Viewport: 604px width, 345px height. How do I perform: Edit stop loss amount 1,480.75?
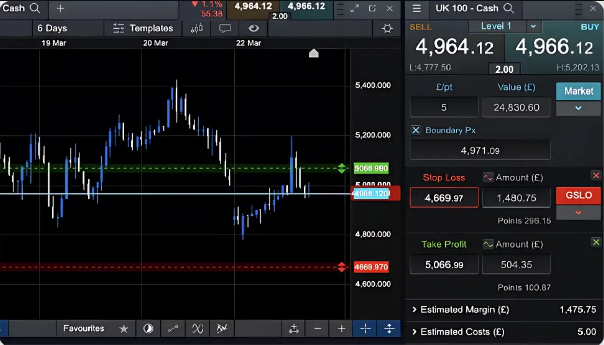coord(517,198)
